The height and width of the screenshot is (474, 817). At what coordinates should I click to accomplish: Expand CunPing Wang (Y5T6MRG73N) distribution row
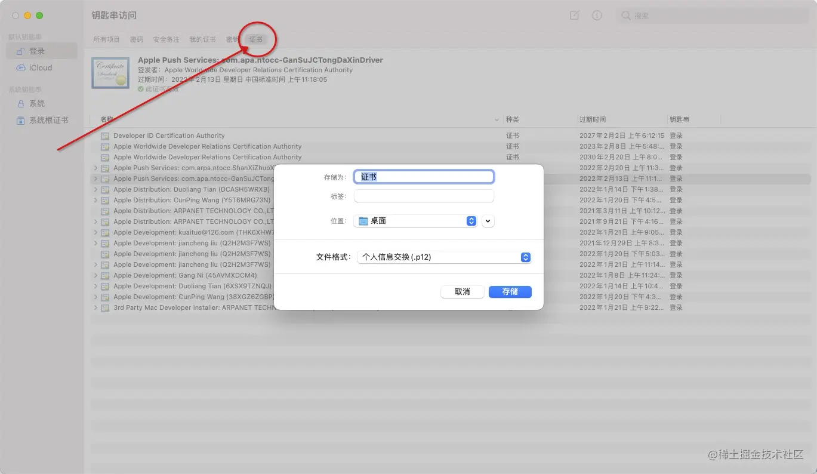pyautogui.click(x=95, y=200)
